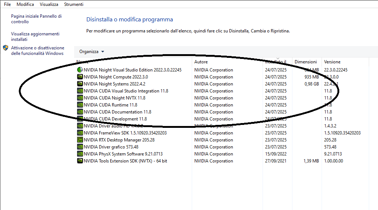Click the 0,98 GB size cell

(x=312, y=84)
